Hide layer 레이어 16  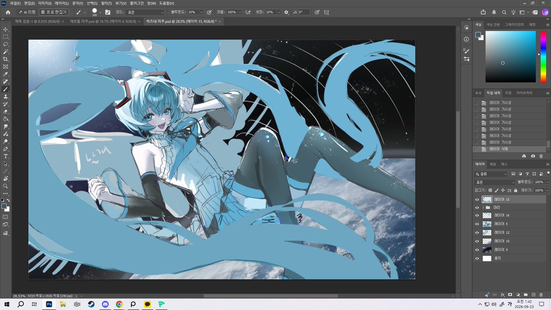point(477,215)
